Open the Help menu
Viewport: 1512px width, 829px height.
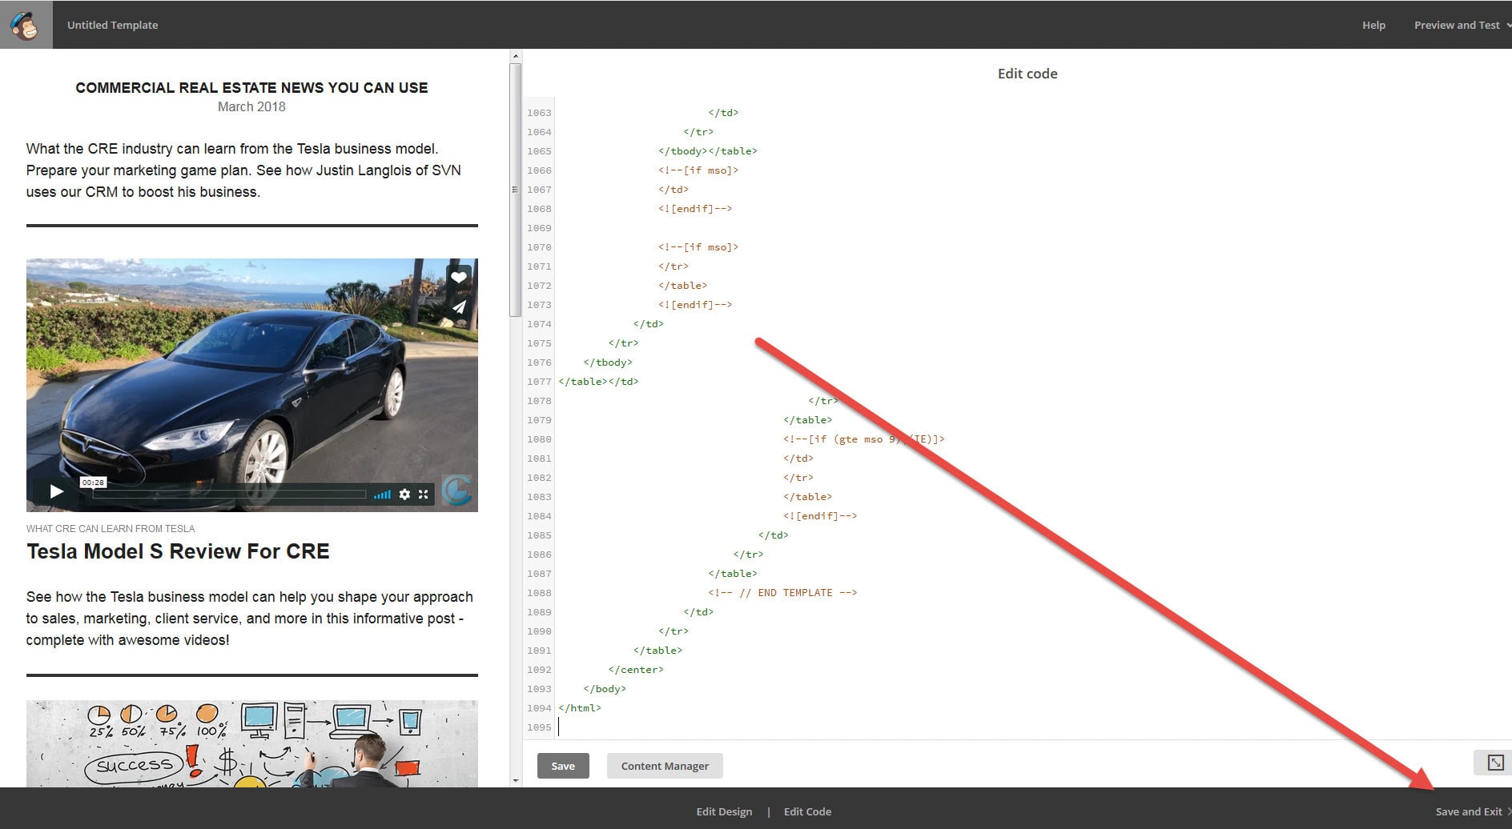coord(1373,25)
